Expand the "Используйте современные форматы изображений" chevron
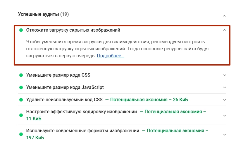236x141 pixels. pos(224,134)
